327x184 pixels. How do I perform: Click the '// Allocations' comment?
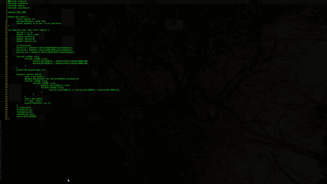click(x=24, y=46)
